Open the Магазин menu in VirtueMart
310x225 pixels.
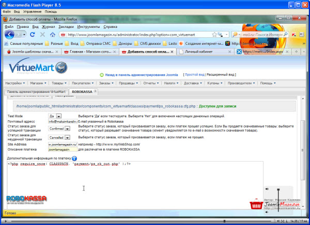(x=38, y=83)
